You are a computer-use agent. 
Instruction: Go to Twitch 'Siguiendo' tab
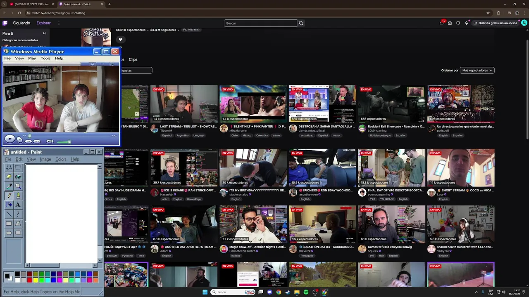pos(21,23)
